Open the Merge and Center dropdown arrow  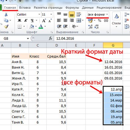coord(83,21)
